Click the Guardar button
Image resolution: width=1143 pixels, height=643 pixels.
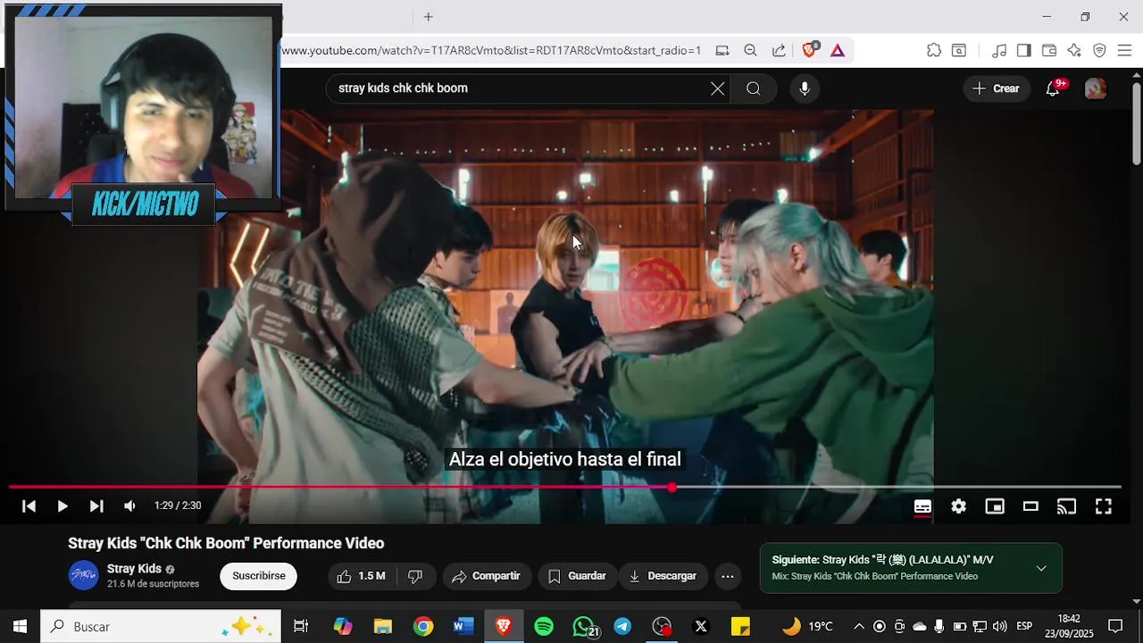(577, 576)
